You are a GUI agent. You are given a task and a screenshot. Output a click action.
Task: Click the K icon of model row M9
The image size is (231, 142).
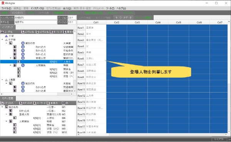[x=15, y=129]
